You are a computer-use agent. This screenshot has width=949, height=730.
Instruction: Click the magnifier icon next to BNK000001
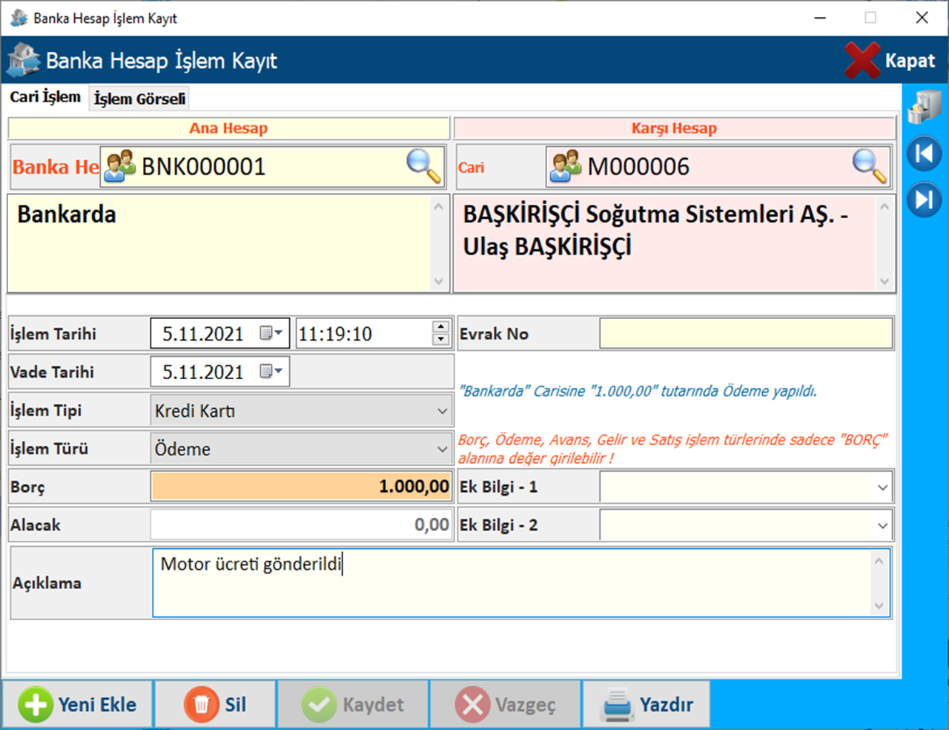[x=423, y=165]
